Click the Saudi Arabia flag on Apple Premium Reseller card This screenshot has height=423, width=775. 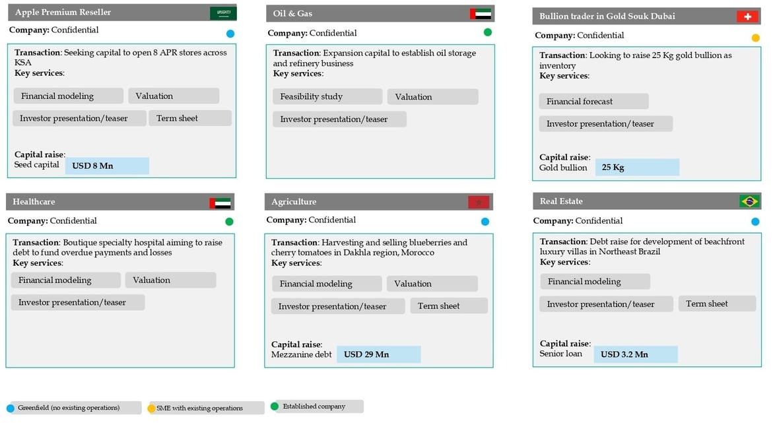click(223, 13)
